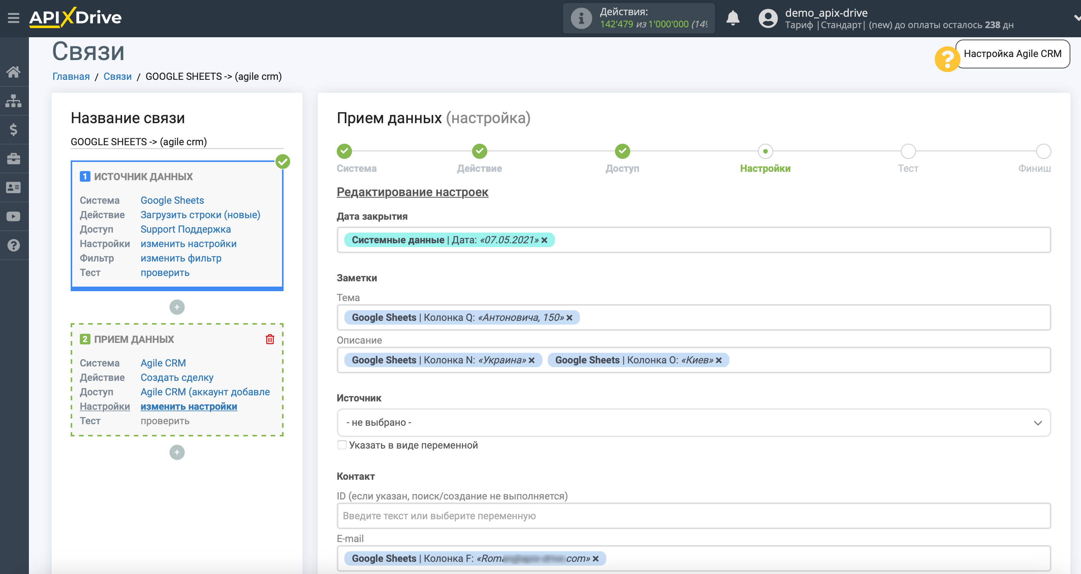Delete the data receiver block with trash icon
This screenshot has height=574, width=1081.
pos(270,339)
